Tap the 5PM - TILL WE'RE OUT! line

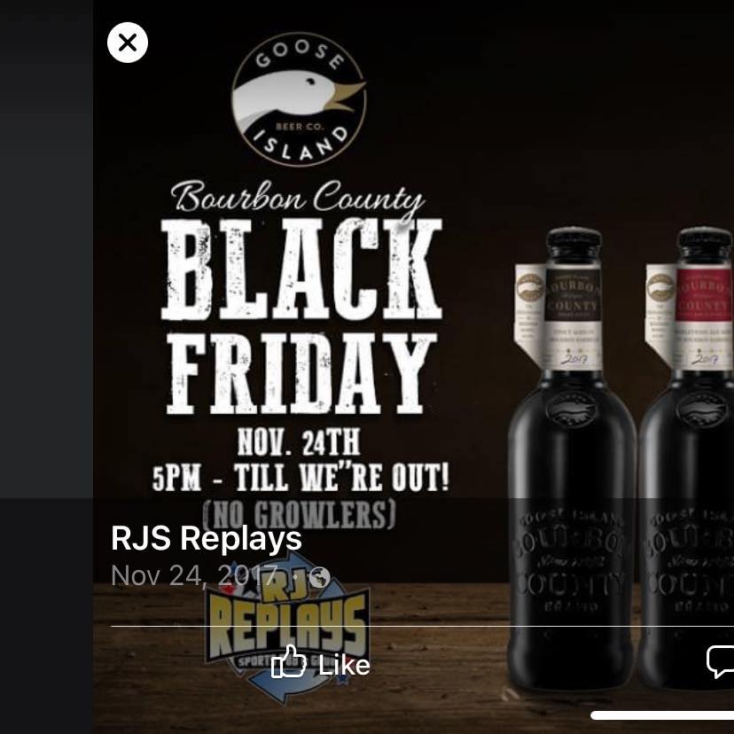click(301, 477)
